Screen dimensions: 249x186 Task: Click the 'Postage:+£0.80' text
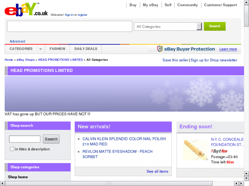(x=224, y=157)
